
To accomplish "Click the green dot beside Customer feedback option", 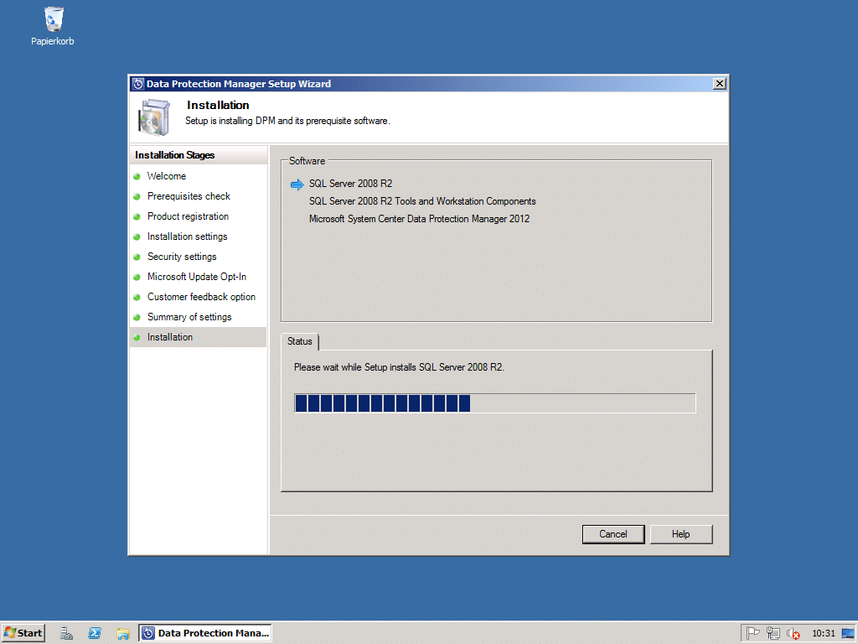I will pos(137,298).
